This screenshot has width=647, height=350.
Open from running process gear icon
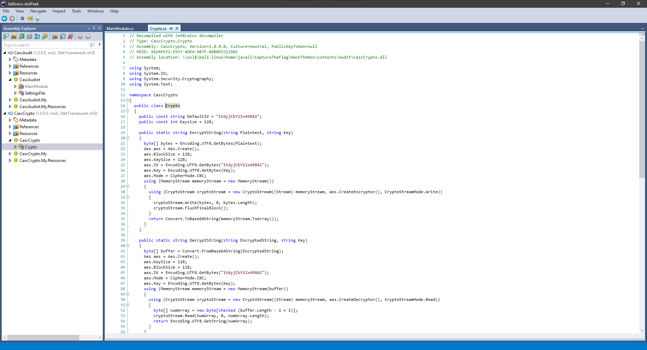point(45,36)
